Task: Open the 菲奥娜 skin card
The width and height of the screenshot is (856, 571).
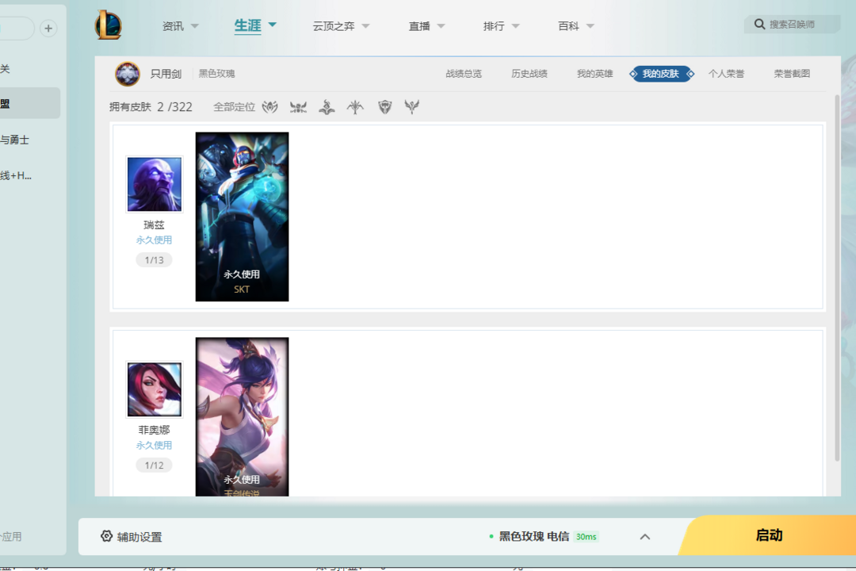Action: point(242,417)
